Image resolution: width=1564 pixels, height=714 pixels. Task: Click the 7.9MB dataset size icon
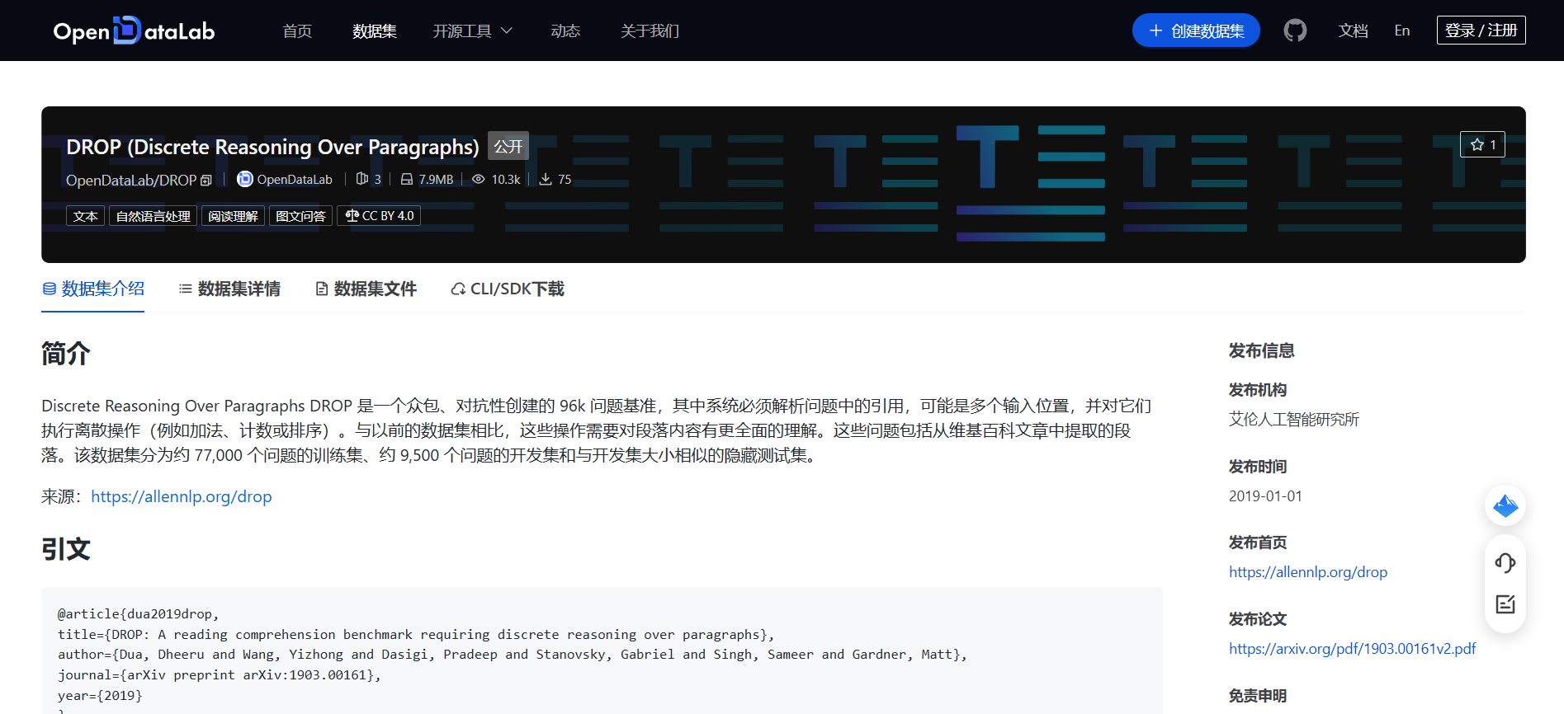(x=407, y=179)
